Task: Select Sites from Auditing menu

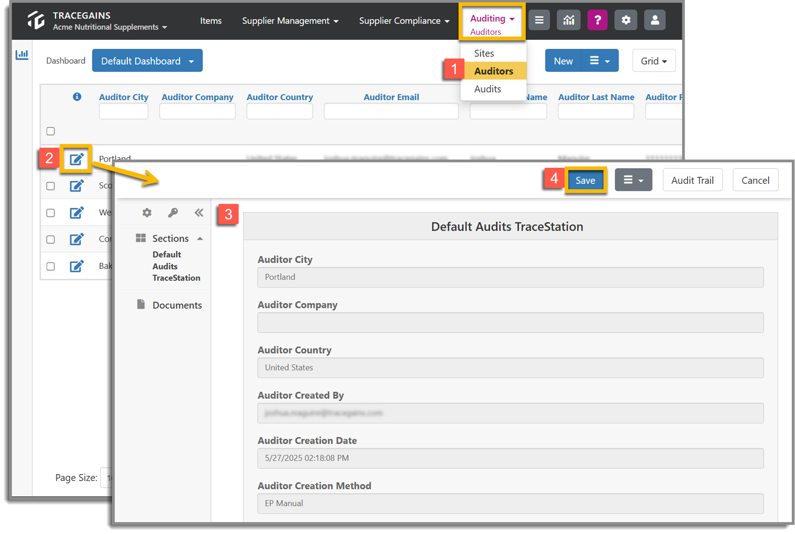Action: coord(484,53)
